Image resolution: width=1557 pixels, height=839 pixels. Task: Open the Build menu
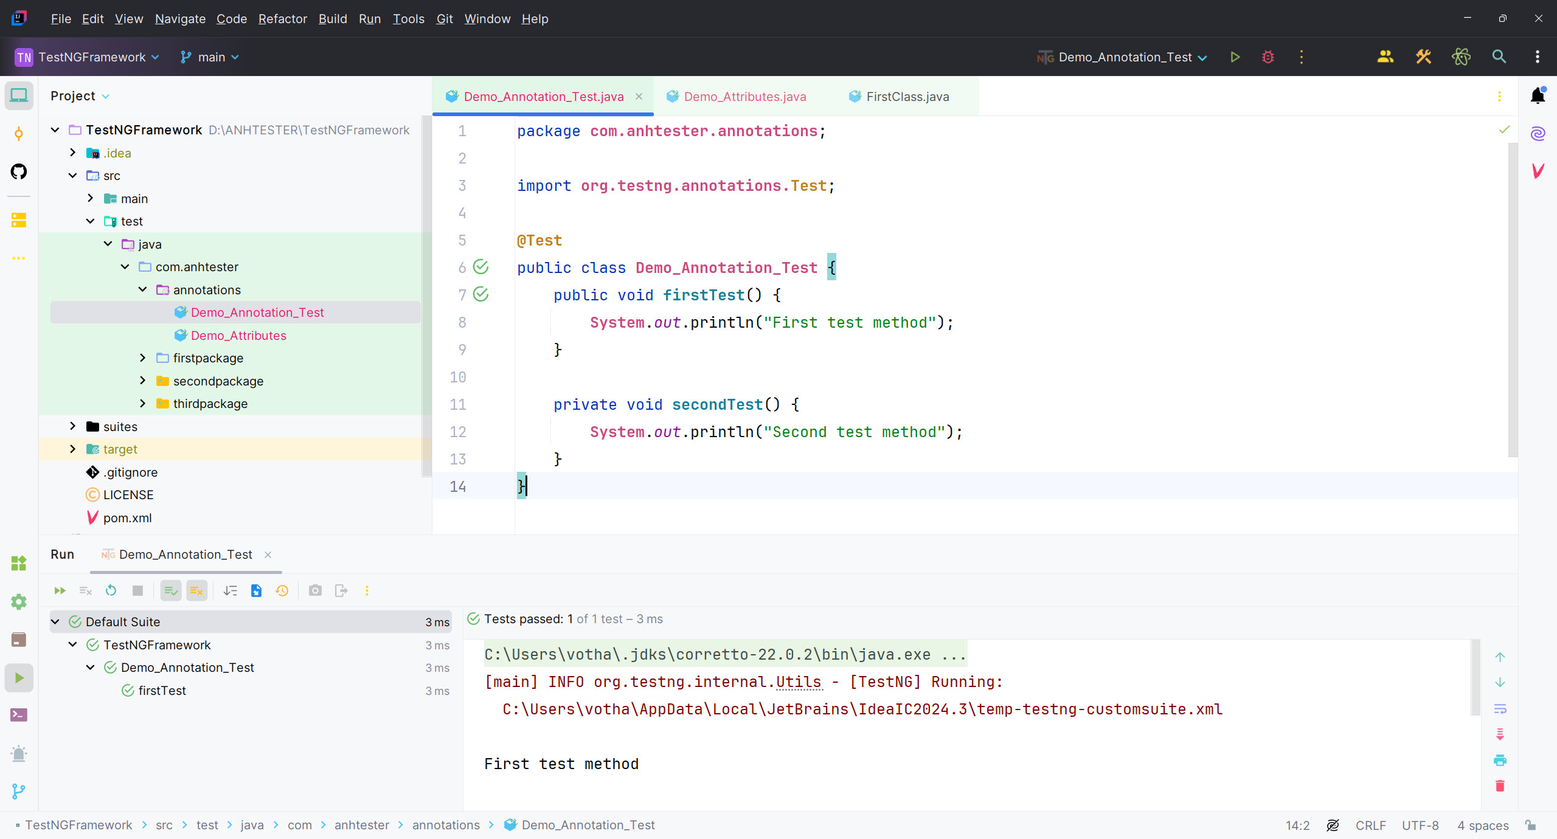coord(333,19)
